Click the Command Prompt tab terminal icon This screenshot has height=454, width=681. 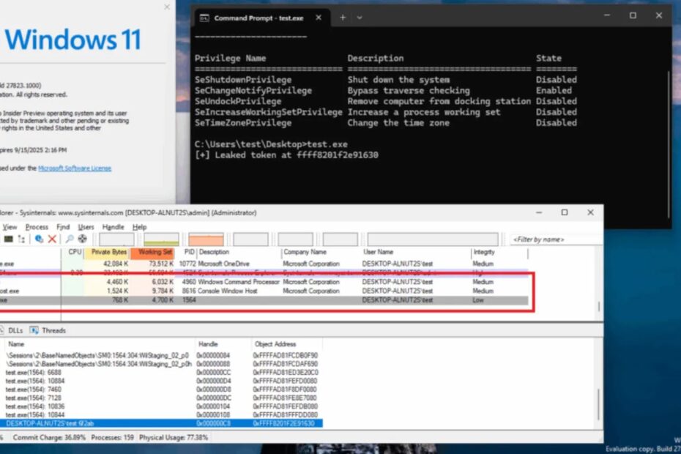click(x=204, y=18)
